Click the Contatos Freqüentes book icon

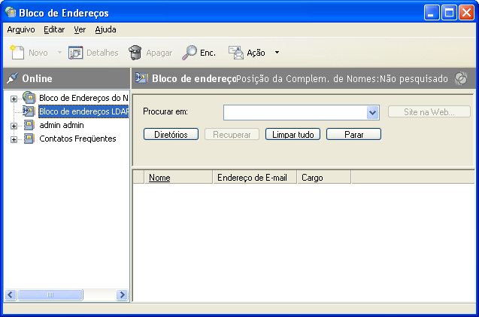[29, 139]
